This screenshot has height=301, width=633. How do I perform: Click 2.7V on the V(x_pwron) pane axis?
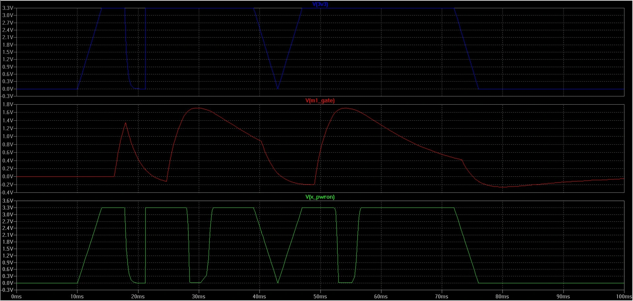[x=8, y=221]
